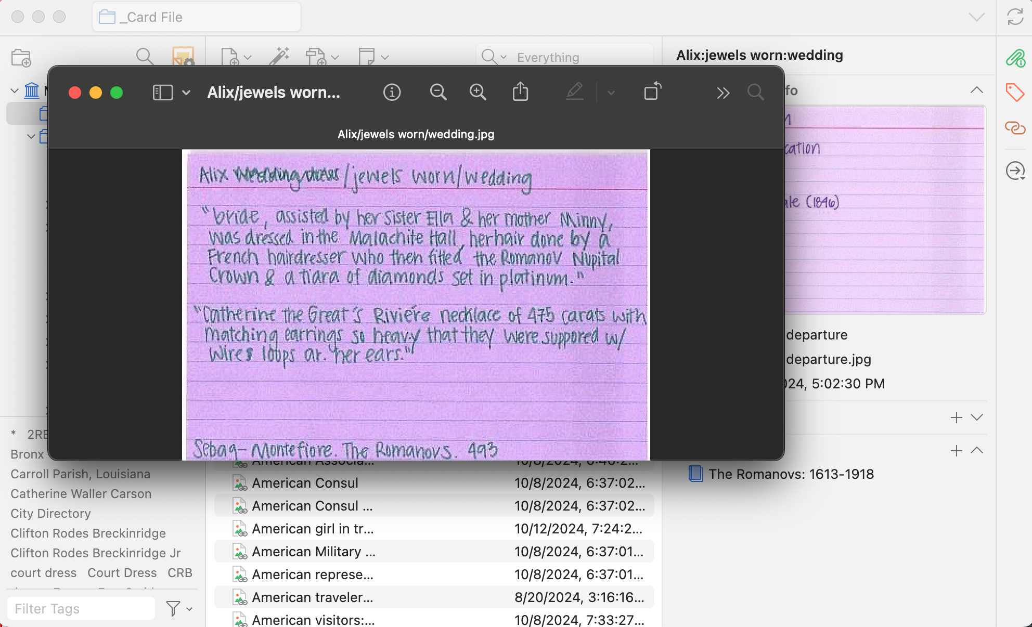Open Preview search magnifier icon

point(755,93)
